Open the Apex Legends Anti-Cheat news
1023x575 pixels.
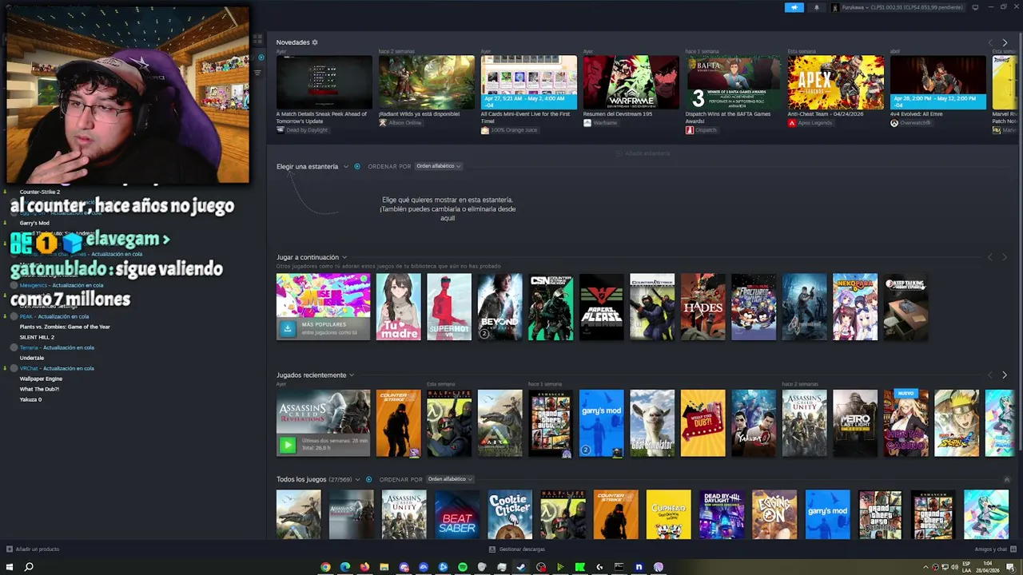pyautogui.click(x=835, y=82)
